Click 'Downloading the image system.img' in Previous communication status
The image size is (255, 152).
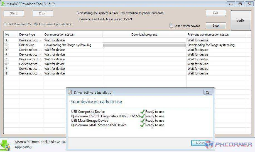tap(211, 45)
